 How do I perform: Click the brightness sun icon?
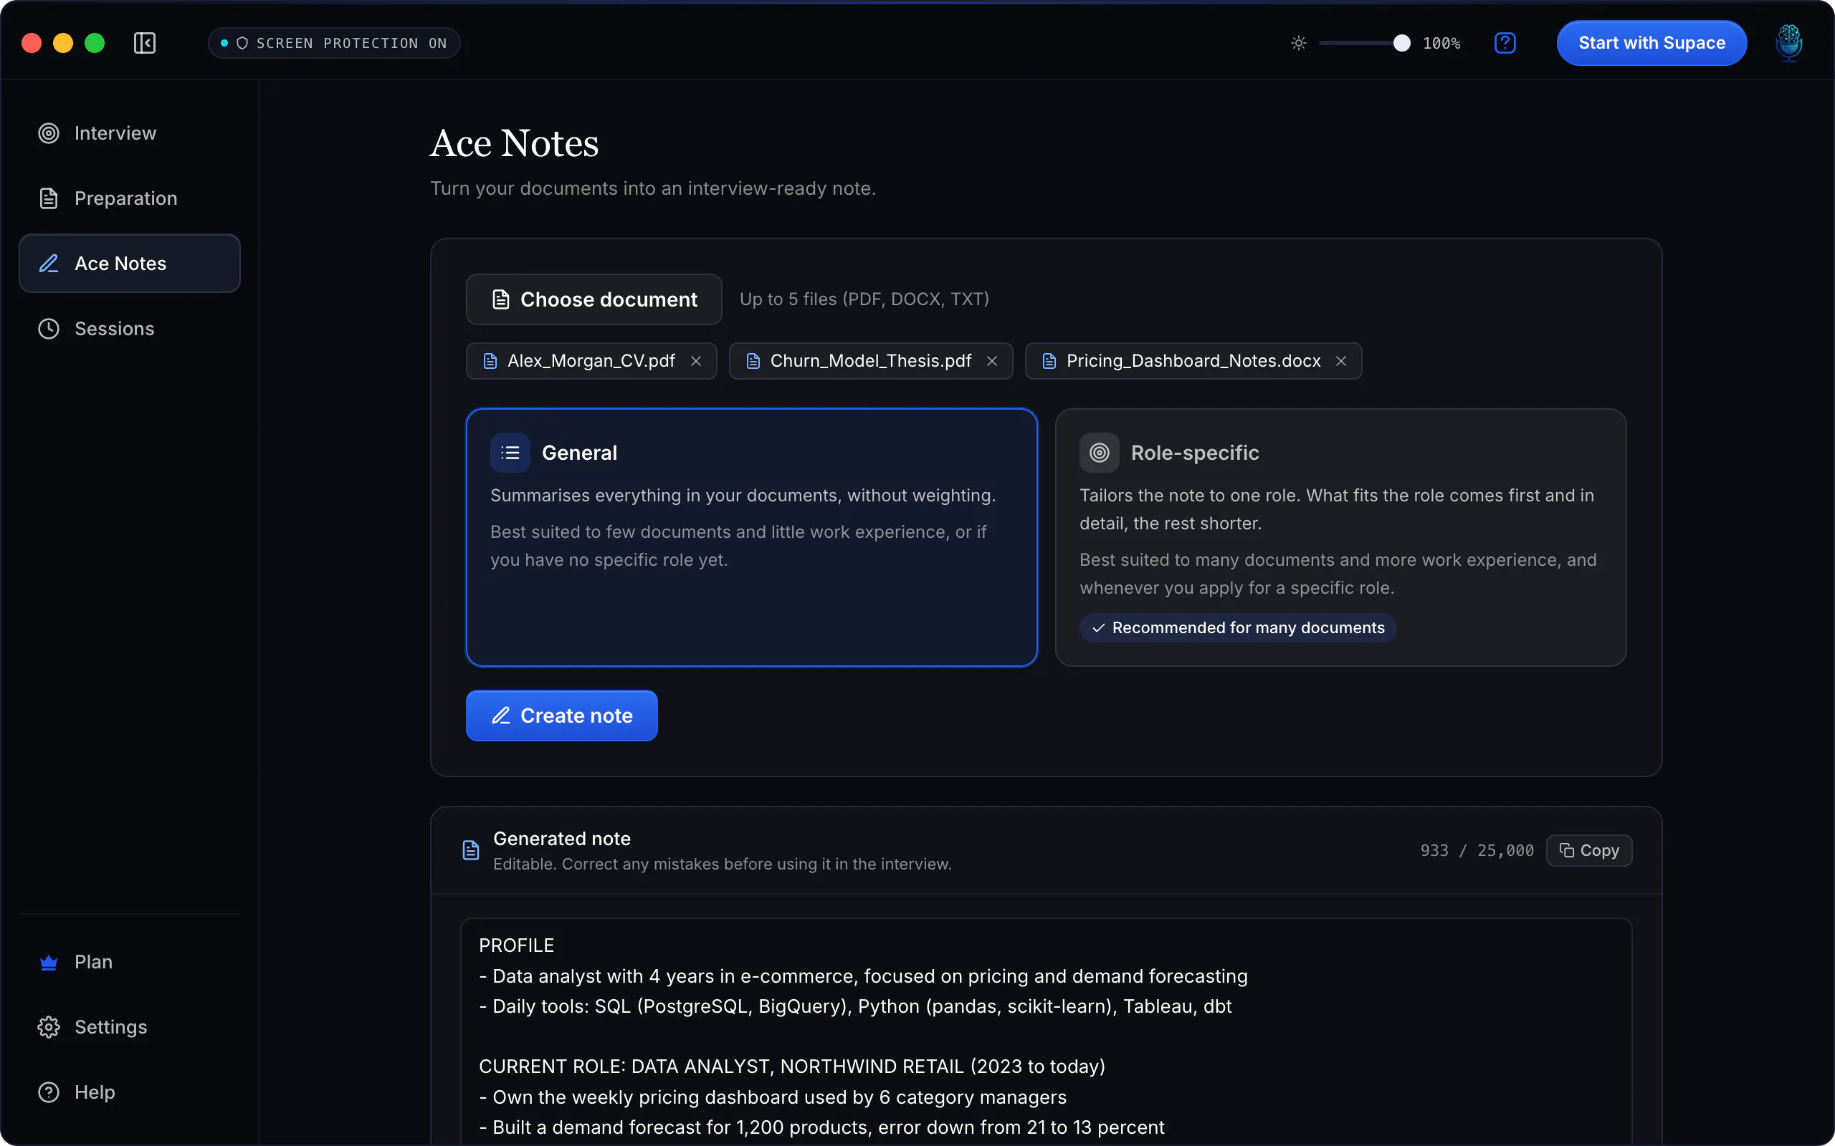coord(1299,43)
